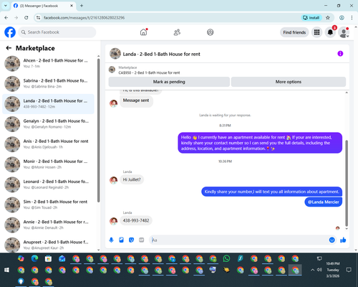This screenshot has width=358, height=287.
Task: Click the conversation list scrollbar
Action: [98, 131]
